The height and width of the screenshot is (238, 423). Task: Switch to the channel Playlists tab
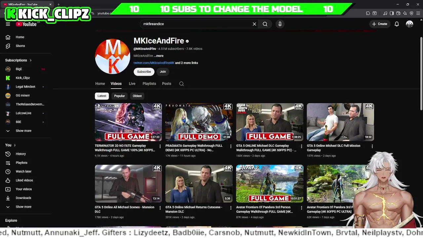click(149, 84)
